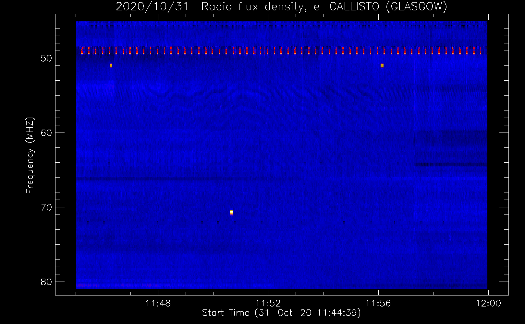This screenshot has width=525, height=324.
Task: Click the 12:00 time tick label
Action: (488, 304)
